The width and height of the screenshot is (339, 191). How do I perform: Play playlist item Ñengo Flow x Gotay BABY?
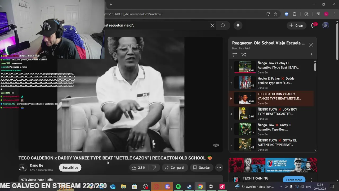point(271,67)
